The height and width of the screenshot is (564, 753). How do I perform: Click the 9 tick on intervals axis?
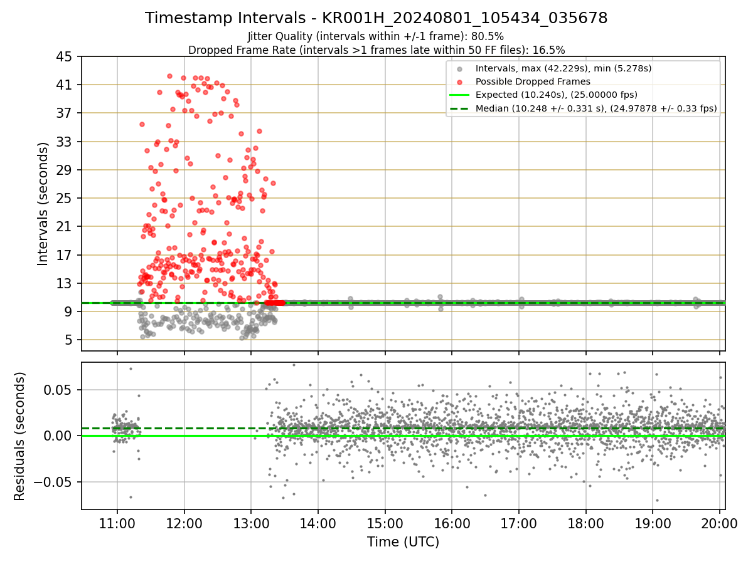coord(69,311)
